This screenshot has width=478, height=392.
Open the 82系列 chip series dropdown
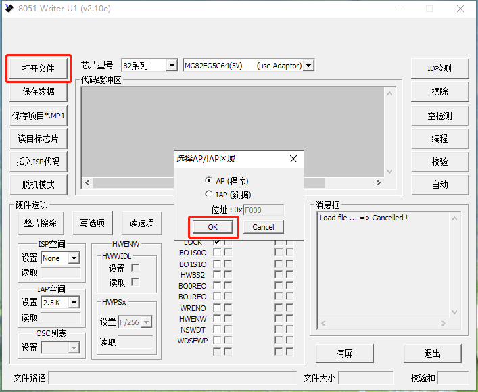pos(172,66)
